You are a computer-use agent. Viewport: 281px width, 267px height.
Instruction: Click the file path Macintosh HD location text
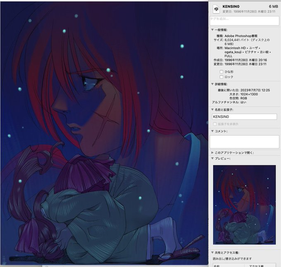(248, 52)
